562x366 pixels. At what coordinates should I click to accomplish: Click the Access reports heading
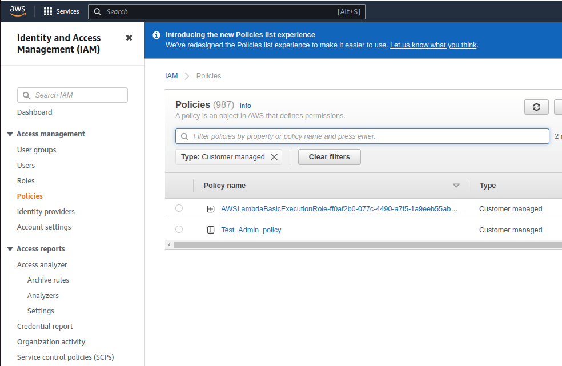[x=41, y=249]
